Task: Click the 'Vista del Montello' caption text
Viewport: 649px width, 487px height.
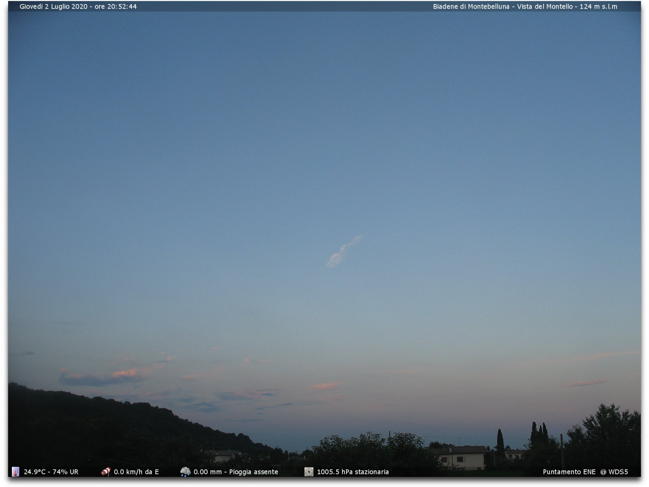Action: click(545, 6)
